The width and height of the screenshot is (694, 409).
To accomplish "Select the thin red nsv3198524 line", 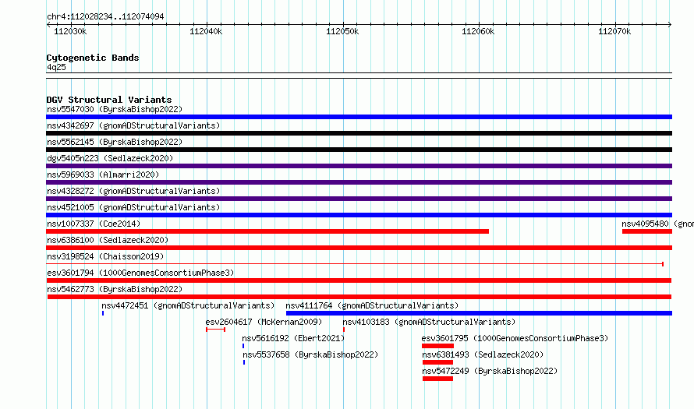I will (355, 264).
